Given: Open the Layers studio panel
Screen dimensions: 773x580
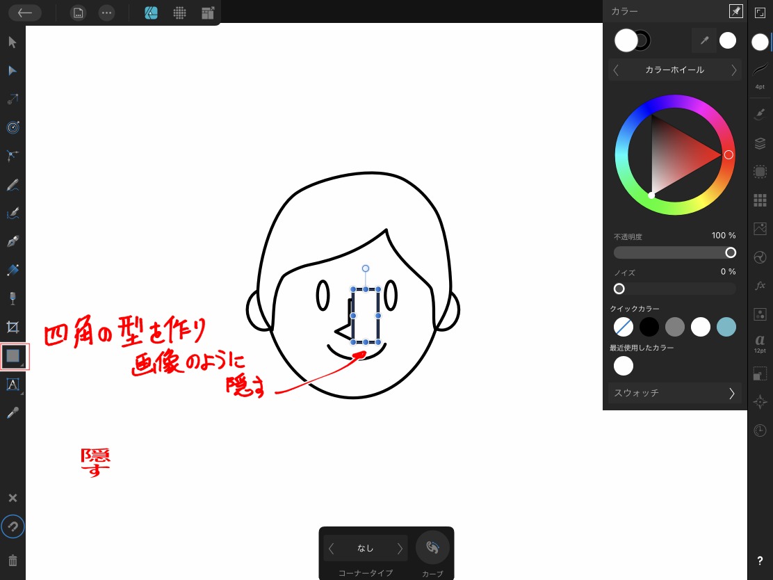Looking at the screenshot, I should coord(760,143).
